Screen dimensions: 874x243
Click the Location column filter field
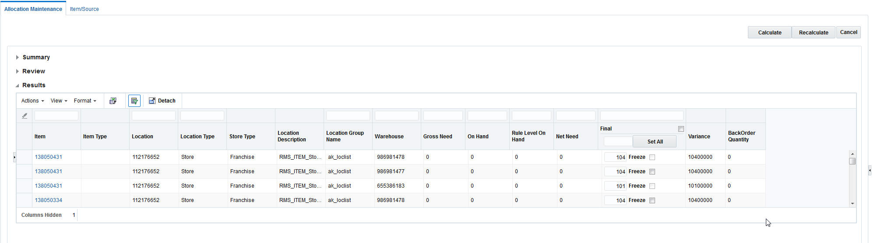154,116
